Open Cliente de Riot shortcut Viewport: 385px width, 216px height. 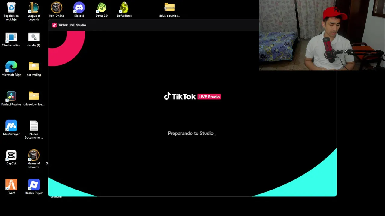click(11, 40)
